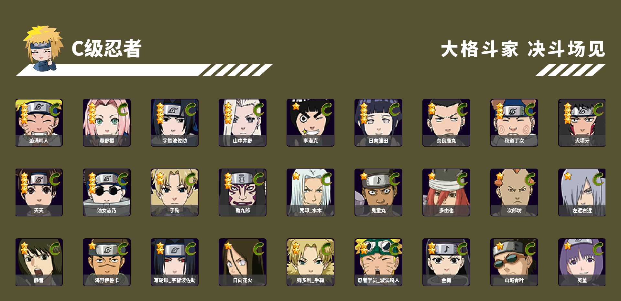The height and width of the screenshot is (301, 621).
Task: Select the 鬼童丸 ninja icon
Action: pos(378,192)
